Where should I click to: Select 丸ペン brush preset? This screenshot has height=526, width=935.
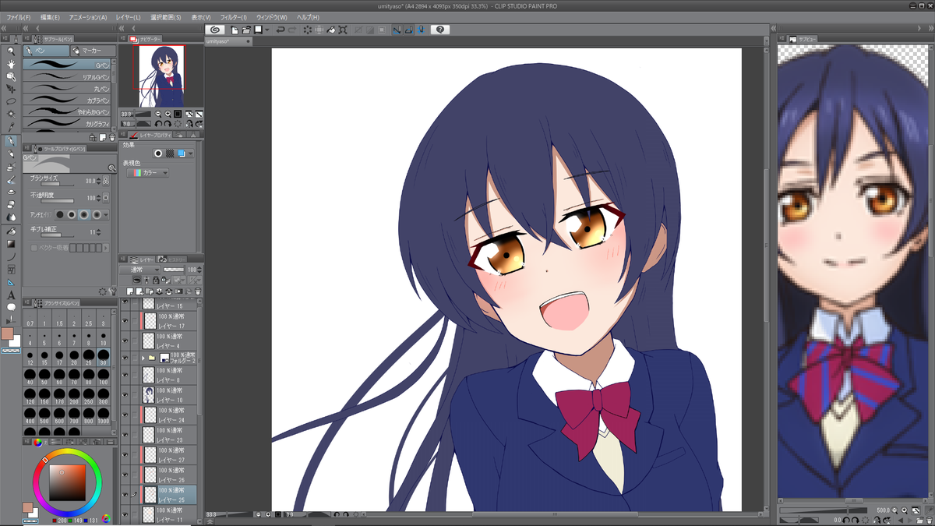[67, 88]
